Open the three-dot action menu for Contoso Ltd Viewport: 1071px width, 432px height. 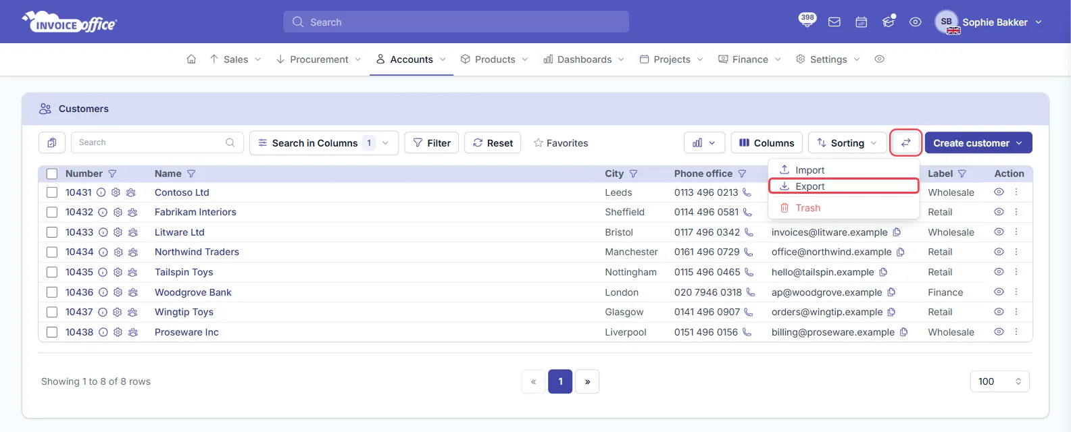(1016, 192)
